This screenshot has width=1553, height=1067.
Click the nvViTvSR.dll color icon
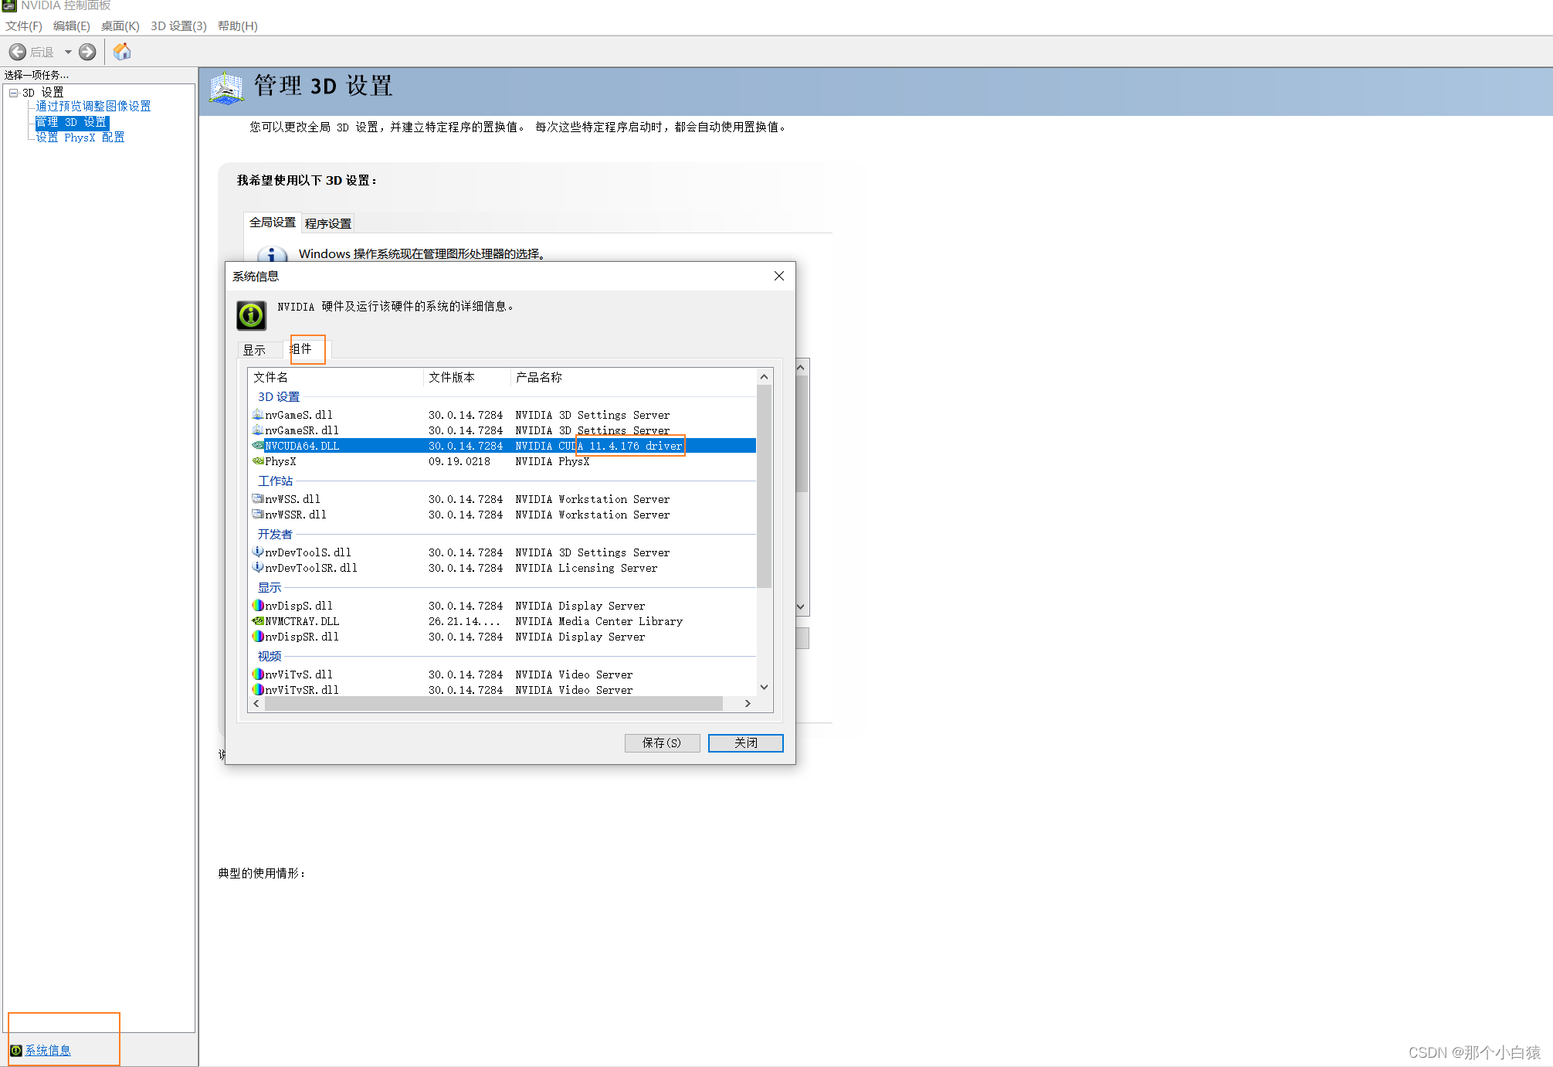[258, 690]
